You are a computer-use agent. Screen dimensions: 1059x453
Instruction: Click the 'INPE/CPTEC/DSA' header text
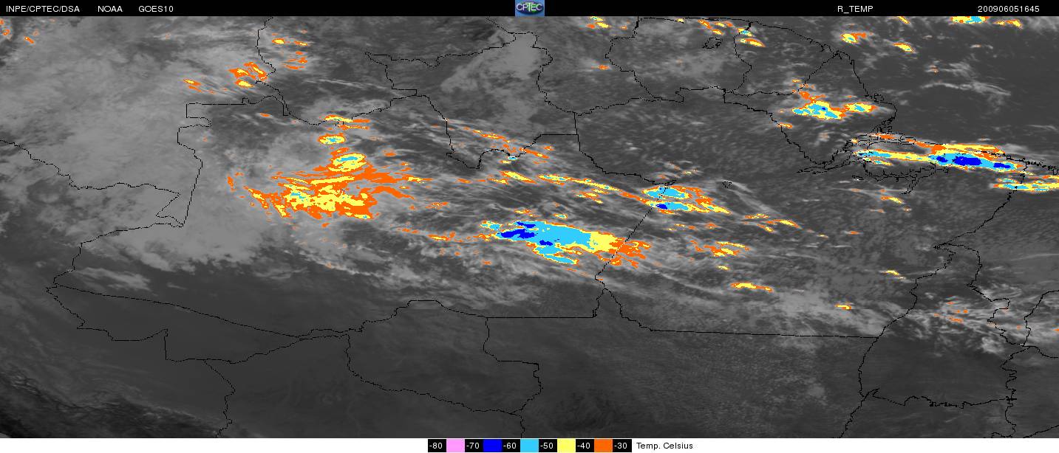point(43,9)
